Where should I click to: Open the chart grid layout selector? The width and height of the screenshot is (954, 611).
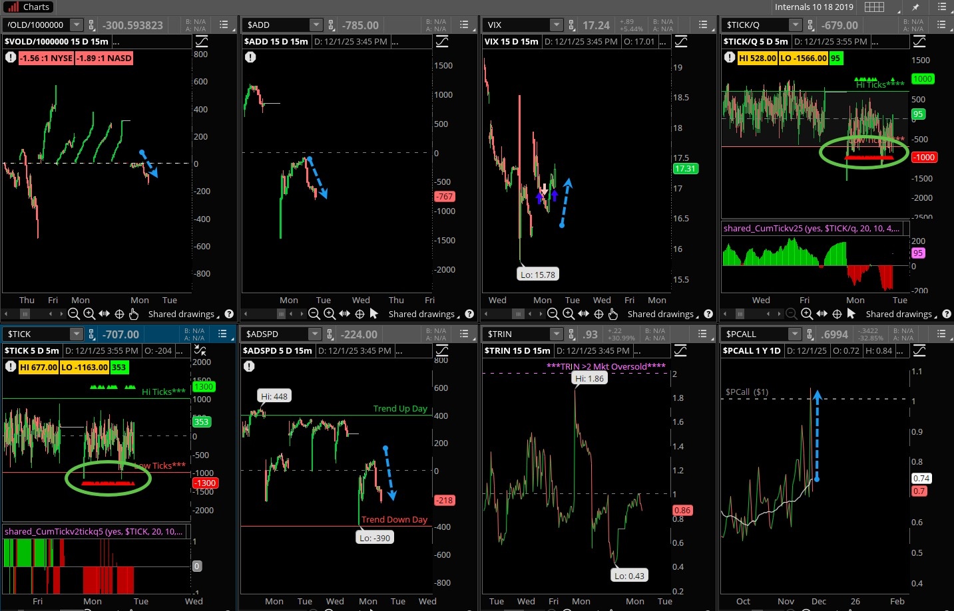tap(874, 7)
